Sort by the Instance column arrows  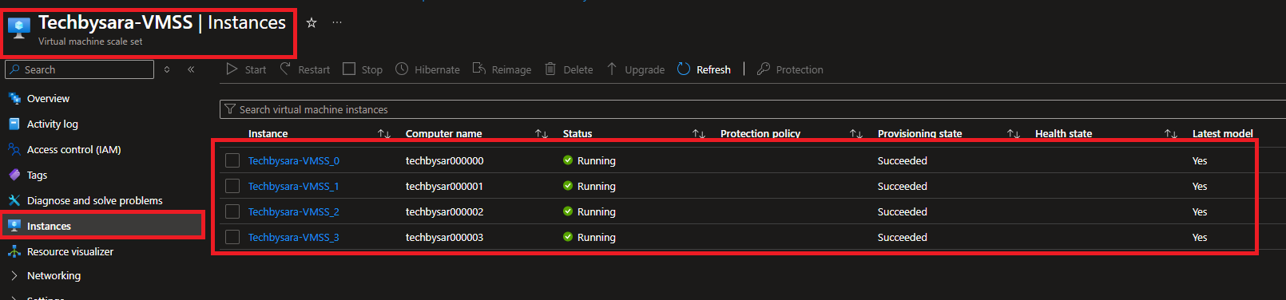pyautogui.click(x=384, y=134)
